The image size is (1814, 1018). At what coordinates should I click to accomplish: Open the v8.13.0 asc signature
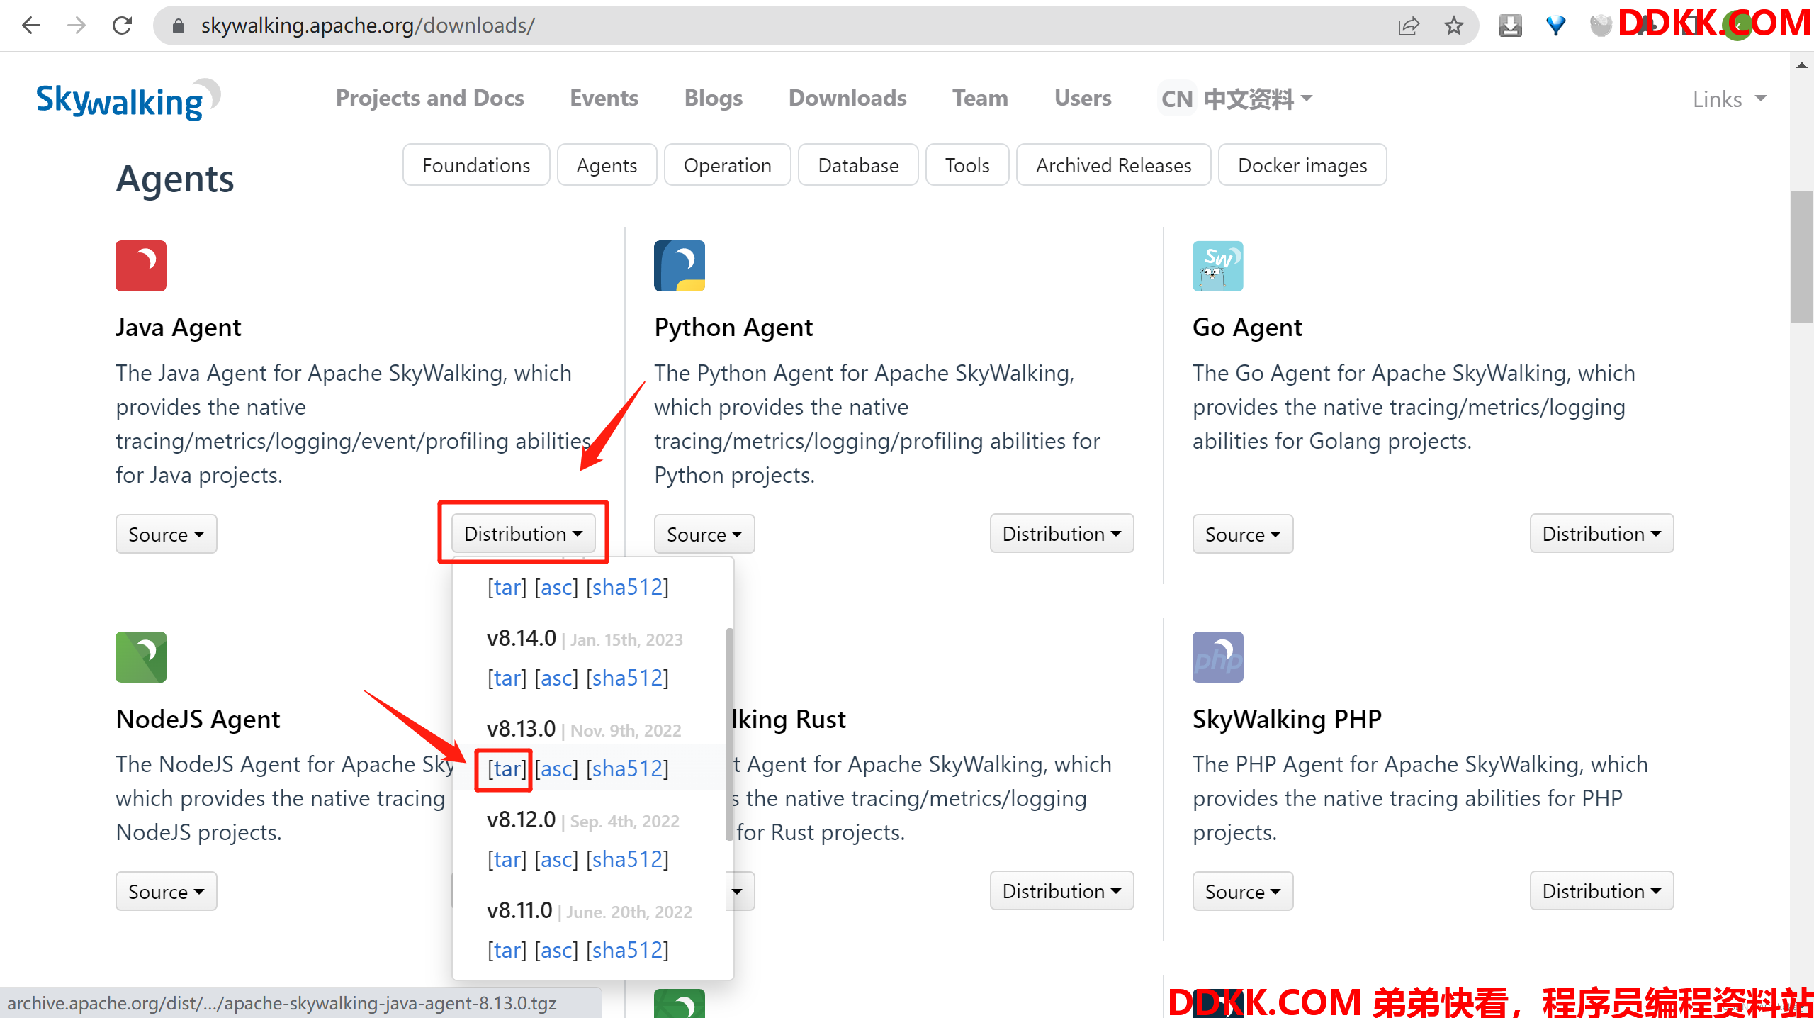pos(556,768)
